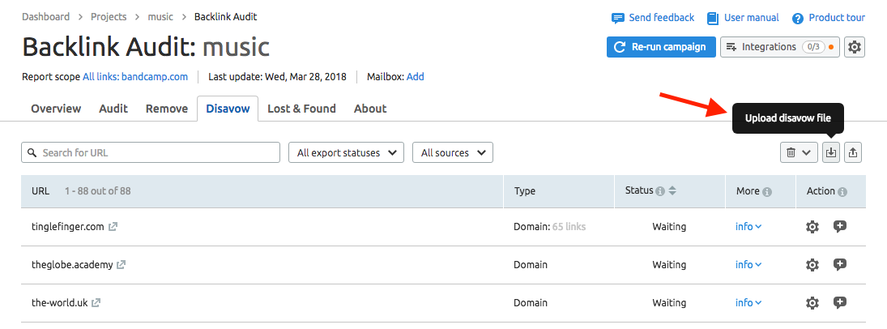The width and height of the screenshot is (887, 329).
Task: Open All export statuses dropdown
Action: [346, 152]
